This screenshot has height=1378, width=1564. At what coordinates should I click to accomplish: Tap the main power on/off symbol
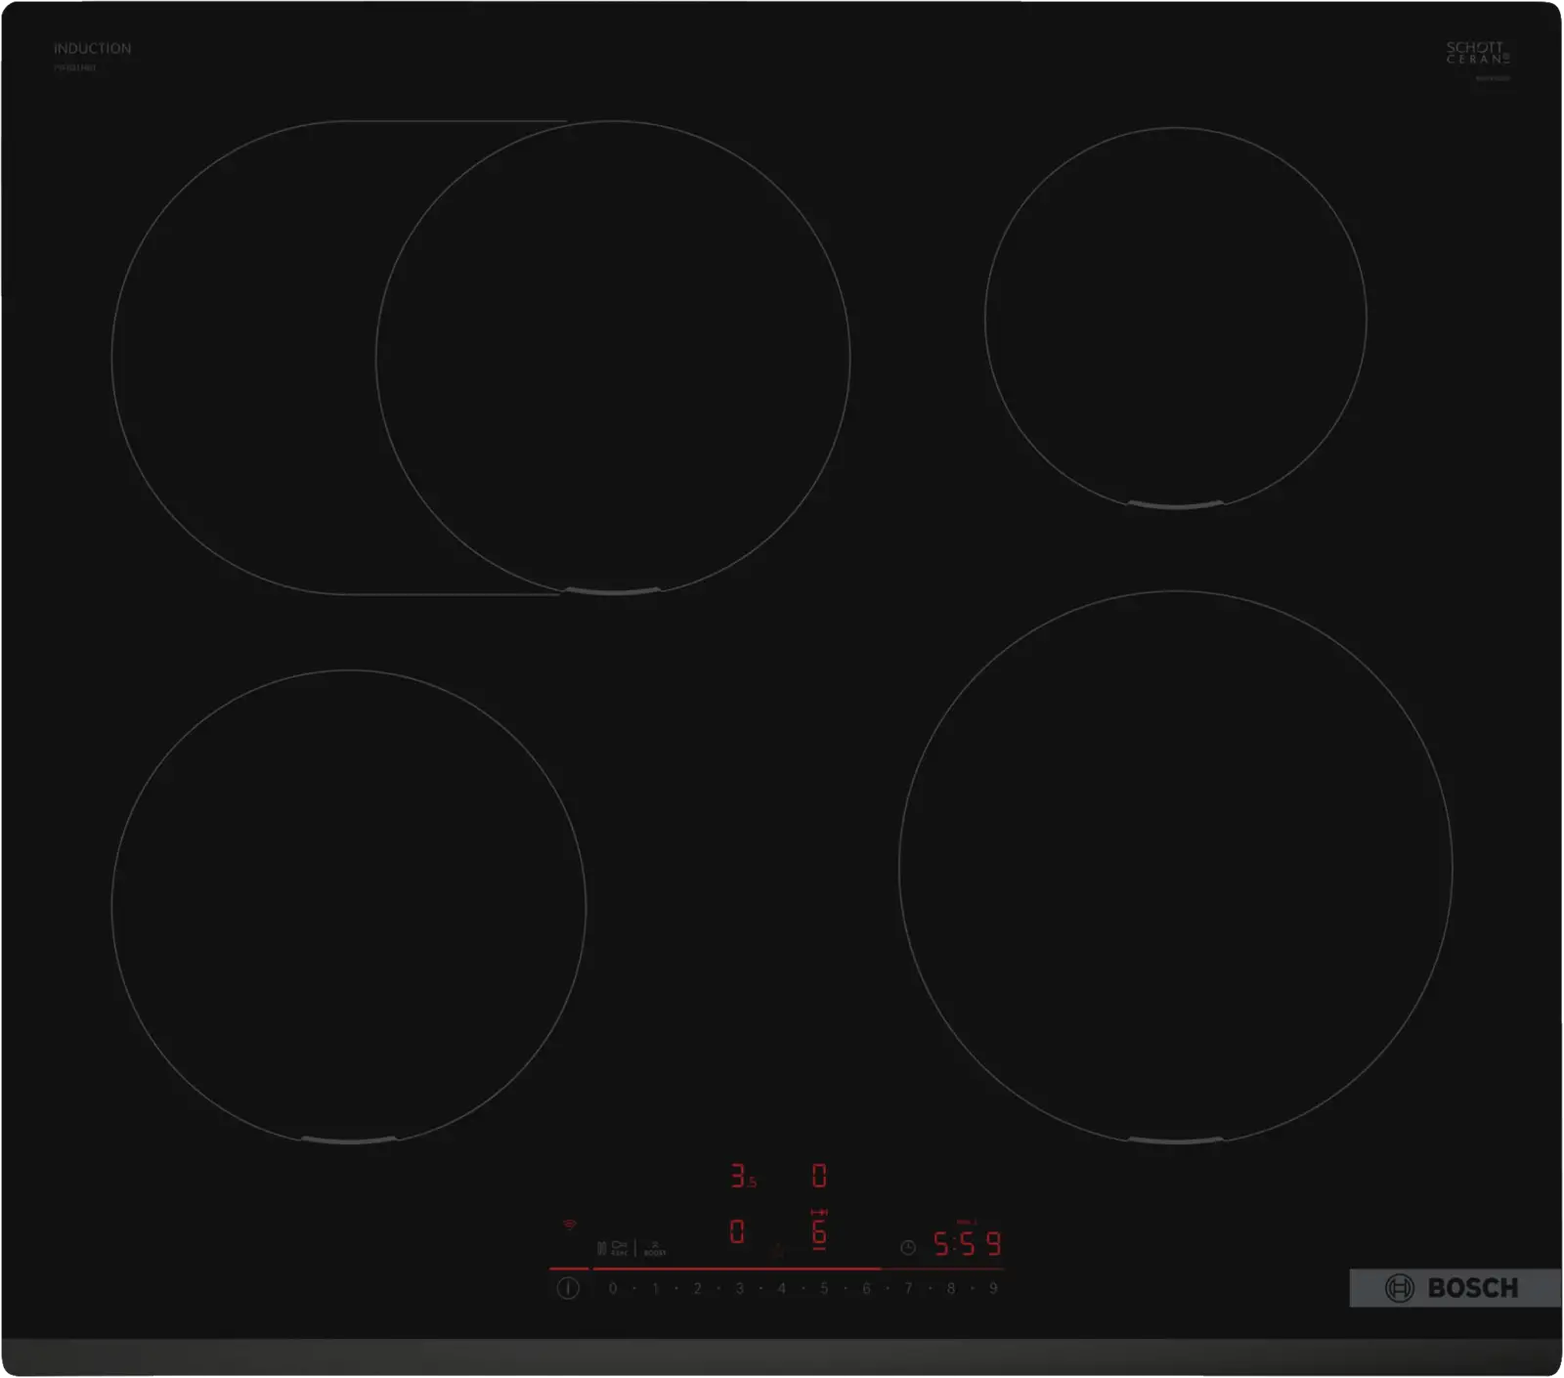568,1288
